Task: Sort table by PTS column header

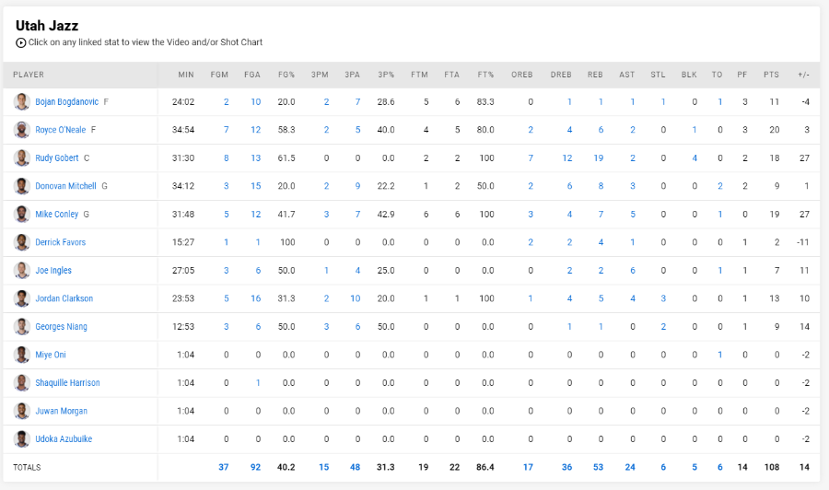Action: 771,75
